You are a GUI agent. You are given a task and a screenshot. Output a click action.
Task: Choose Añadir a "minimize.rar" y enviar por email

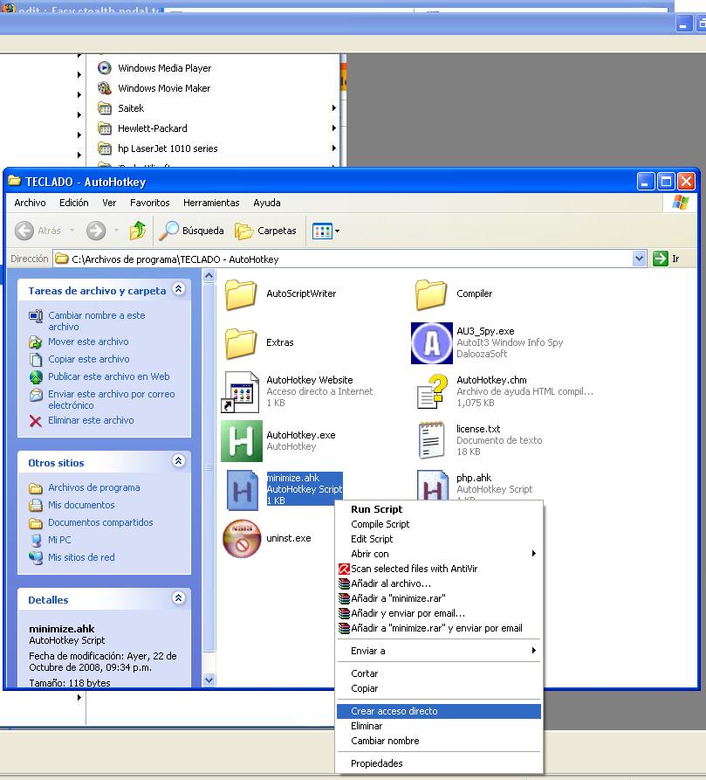tap(439, 629)
